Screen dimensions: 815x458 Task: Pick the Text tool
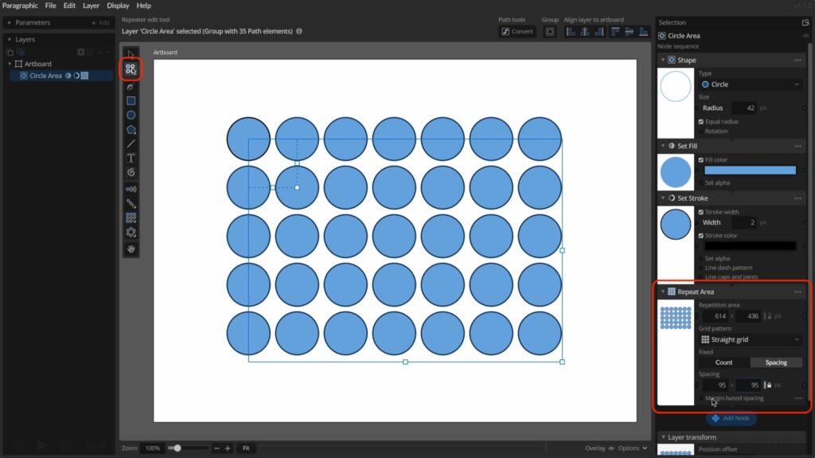tap(131, 158)
